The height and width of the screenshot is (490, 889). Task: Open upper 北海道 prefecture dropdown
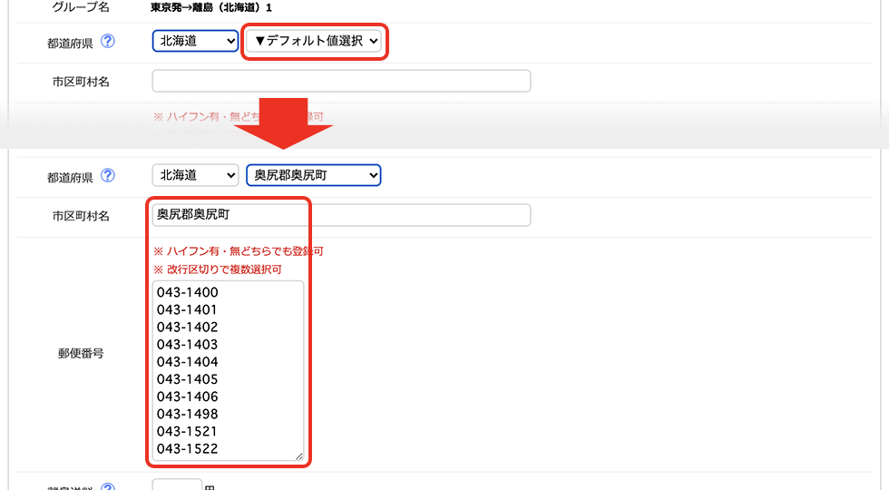click(x=195, y=41)
